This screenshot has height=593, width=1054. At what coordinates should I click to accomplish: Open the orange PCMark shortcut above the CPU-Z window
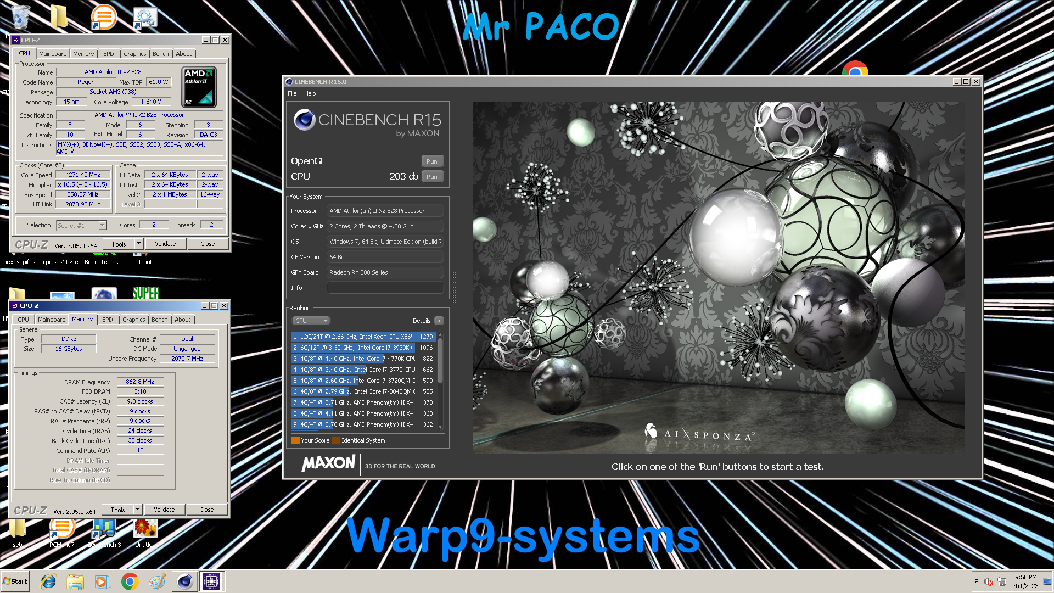103,16
